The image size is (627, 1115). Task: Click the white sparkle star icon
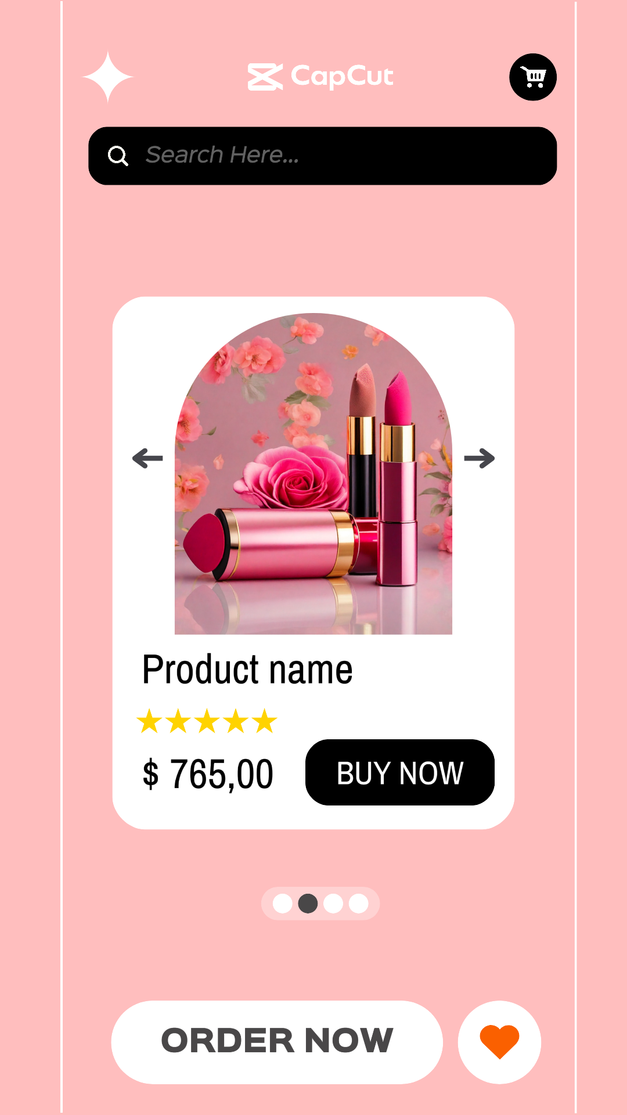108,77
